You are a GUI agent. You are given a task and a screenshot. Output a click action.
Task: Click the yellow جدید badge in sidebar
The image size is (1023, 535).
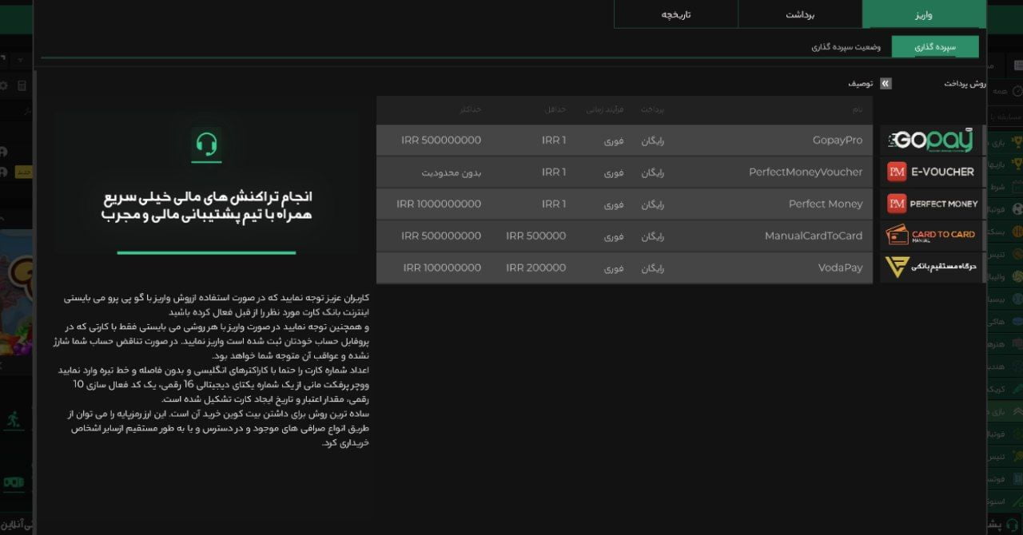pyautogui.click(x=25, y=172)
